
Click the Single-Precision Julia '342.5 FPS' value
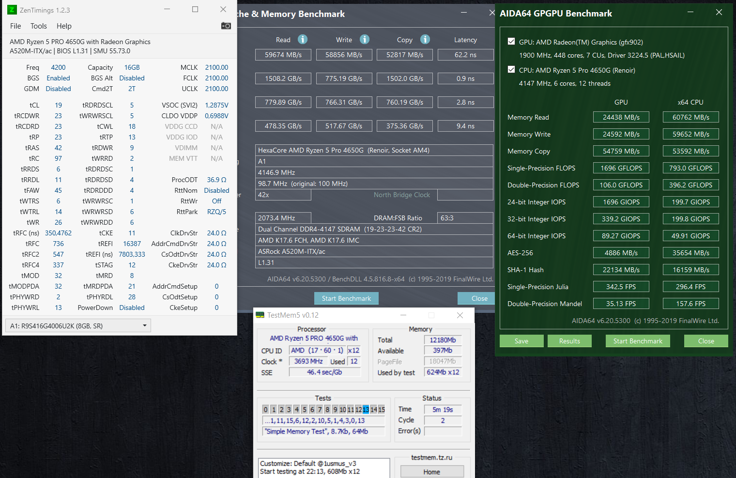tap(621, 287)
